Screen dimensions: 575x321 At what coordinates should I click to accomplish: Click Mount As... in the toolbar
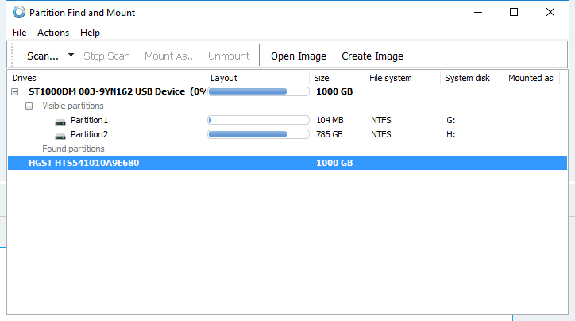click(170, 56)
